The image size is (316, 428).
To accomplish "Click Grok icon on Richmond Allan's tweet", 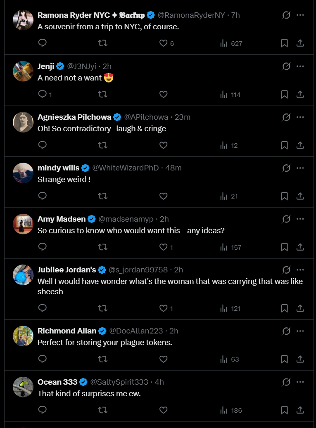I will [x=286, y=331].
